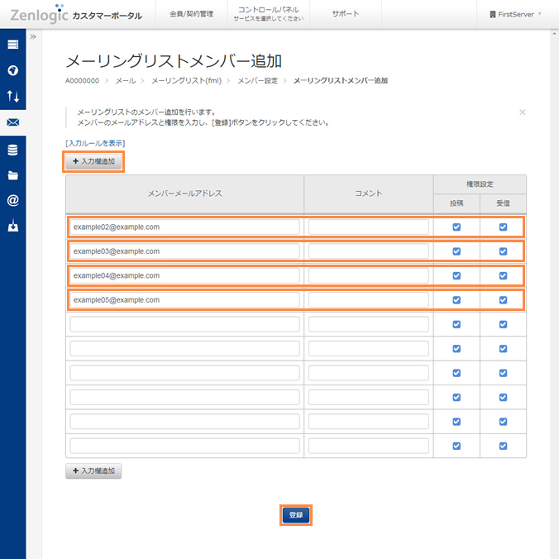
Task: Focus the example02@example.com address field
Action: tap(184, 227)
